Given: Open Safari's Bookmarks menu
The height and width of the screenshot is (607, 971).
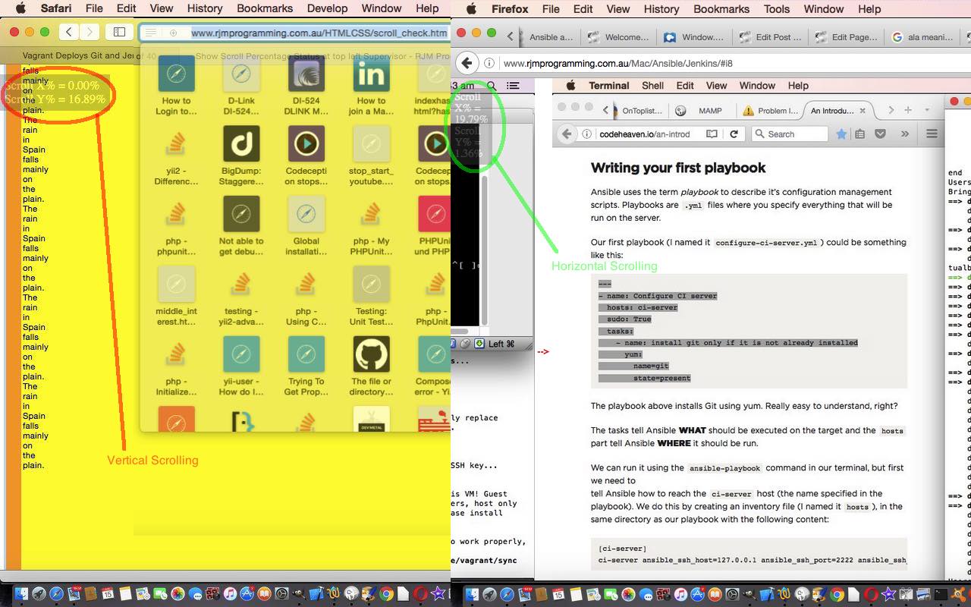Looking at the screenshot, I should [x=265, y=8].
